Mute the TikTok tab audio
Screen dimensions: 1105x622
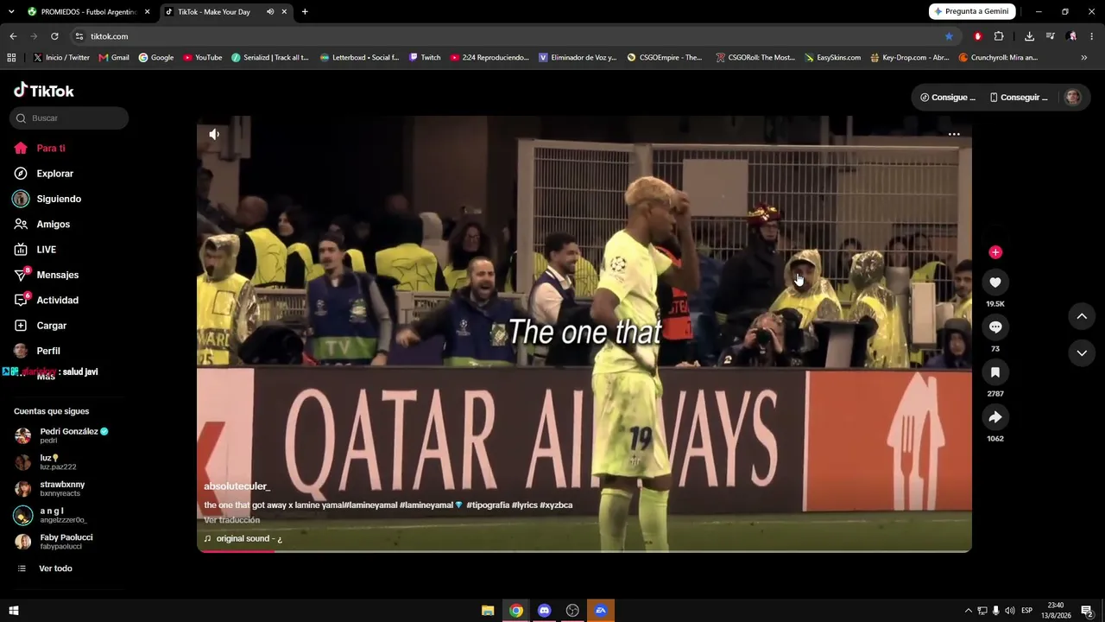tap(270, 12)
